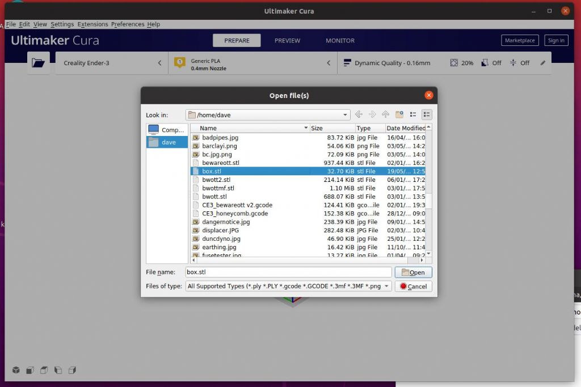Select badpipes.jpg in the file list
581x387 pixels.
tap(308, 137)
